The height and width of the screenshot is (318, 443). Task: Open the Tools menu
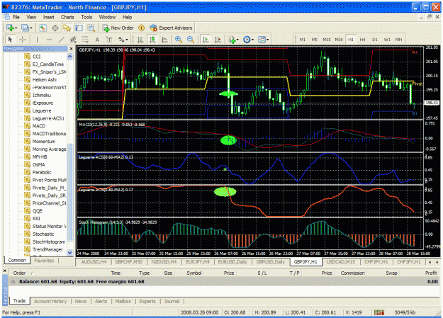click(x=86, y=17)
